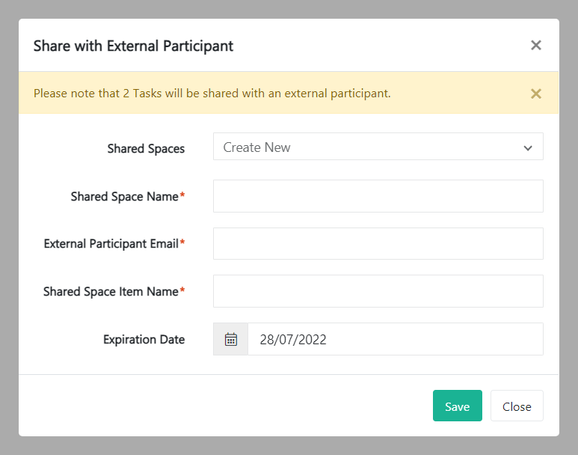The width and height of the screenshot is (578, 455).
Task: Focus the Shared Space Item Name field
Action: click(378, 291)
